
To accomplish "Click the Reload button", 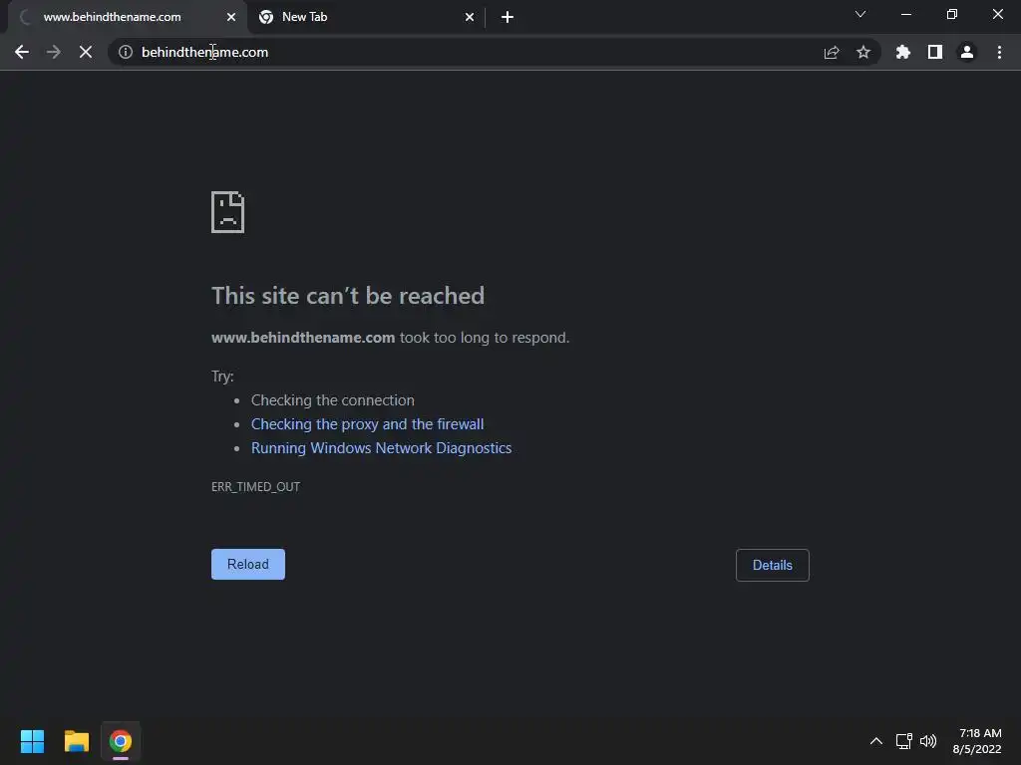I will [248, 564].
